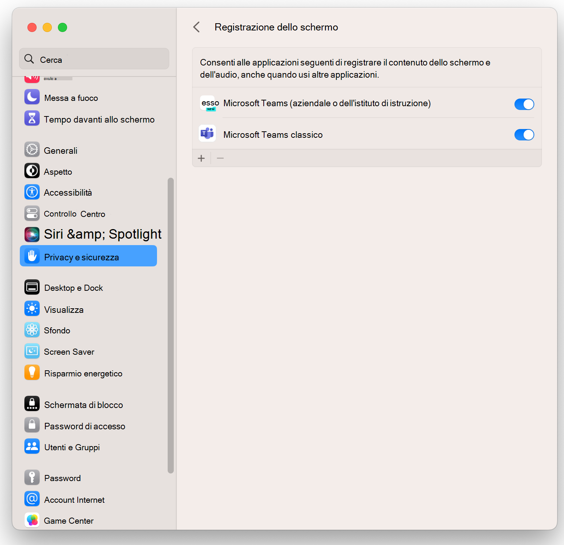Select Tempo davanti allo schermo
Viewport: 564px width, 545px height.
click(x=99, y=119)
